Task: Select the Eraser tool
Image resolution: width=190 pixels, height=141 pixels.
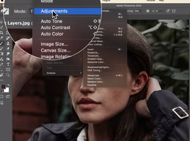Action: 8,49
